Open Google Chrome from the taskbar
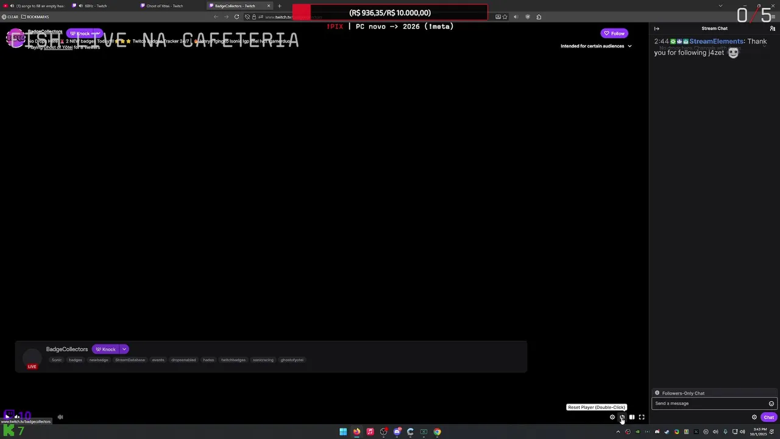This screenshot has height=439, width=780. click(x=437, y=432)
